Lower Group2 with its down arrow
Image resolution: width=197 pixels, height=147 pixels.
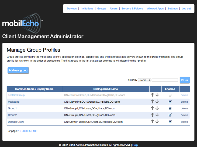tap(157, 115)
